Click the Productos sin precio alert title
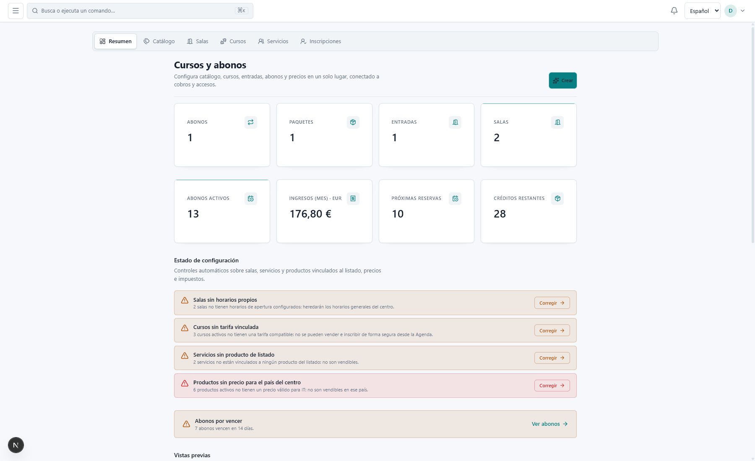 click(247, 382)
